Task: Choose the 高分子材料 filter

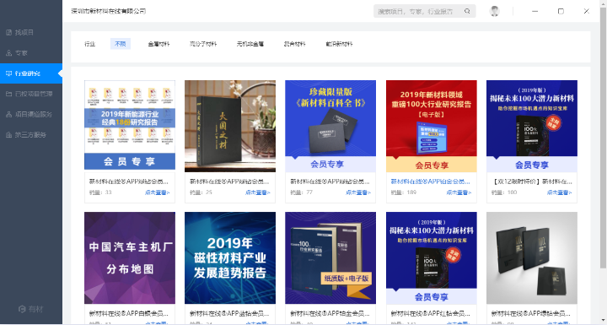Action: tap(203, 44)
